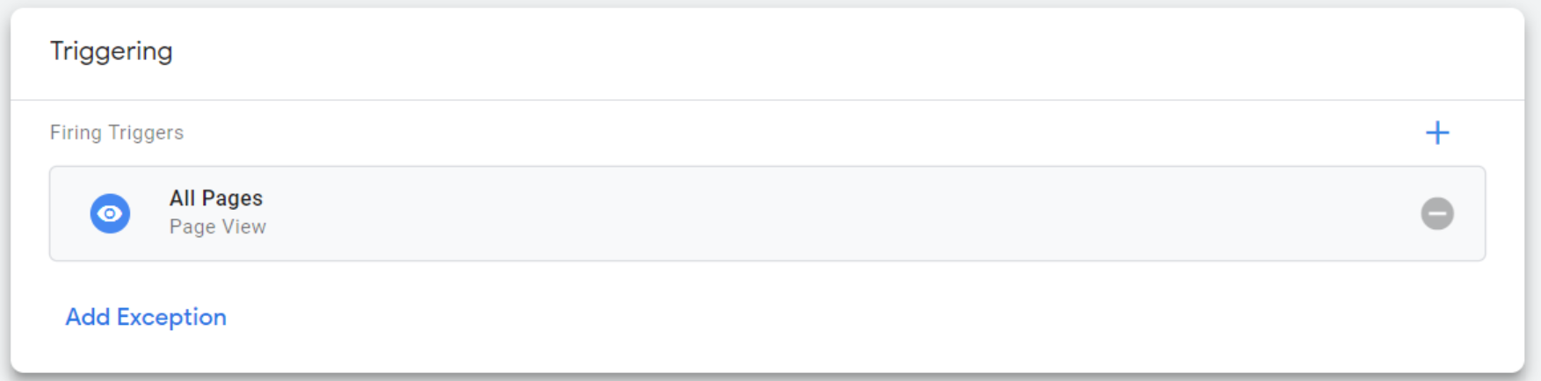
Task: Click the blue eye Page View icon
Action: click(x=110, y=213)
